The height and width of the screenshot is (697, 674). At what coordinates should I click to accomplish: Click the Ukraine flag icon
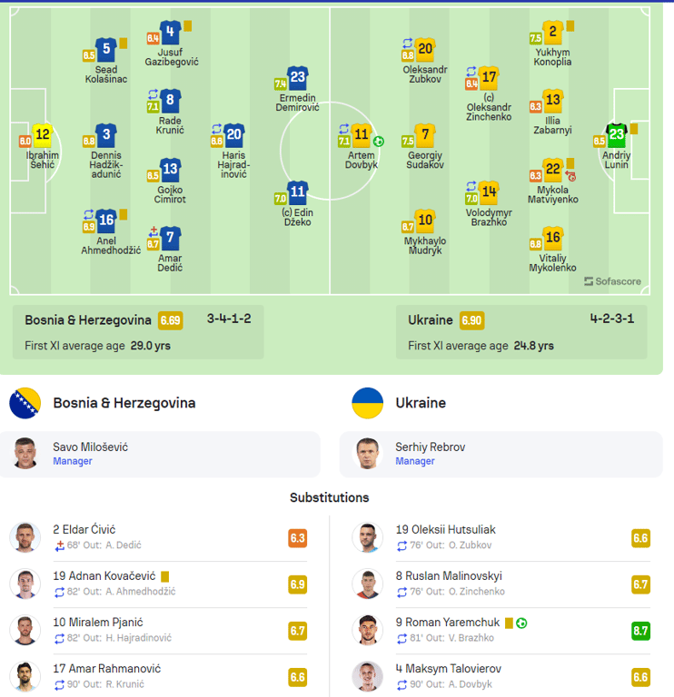pos(367,403)
